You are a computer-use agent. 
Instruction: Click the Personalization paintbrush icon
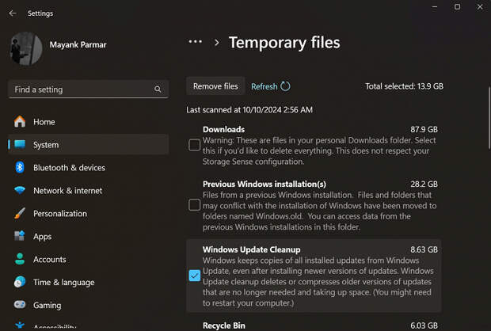point(19,214)
